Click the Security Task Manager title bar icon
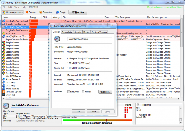 pos(3,2)
